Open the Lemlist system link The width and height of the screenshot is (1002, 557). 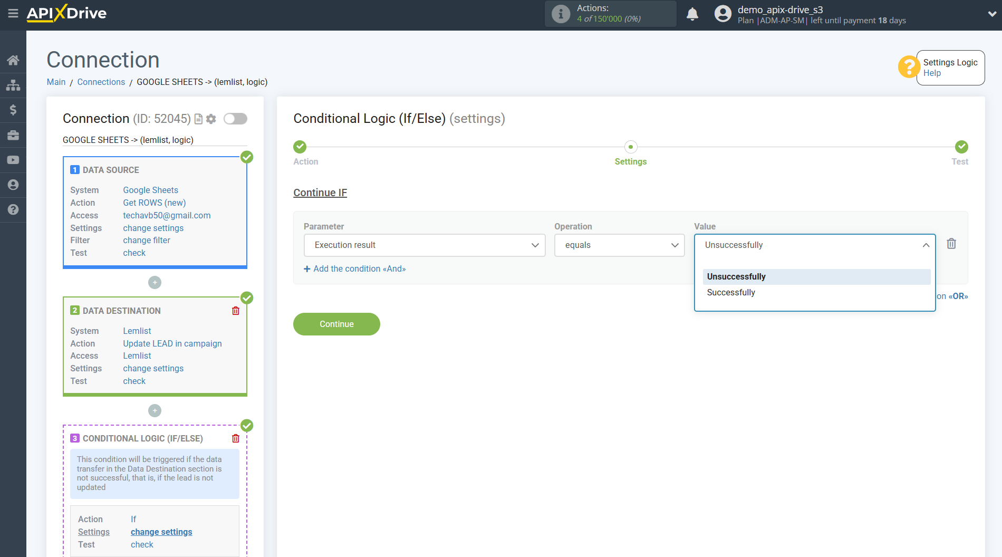click(x=137, y=331)
